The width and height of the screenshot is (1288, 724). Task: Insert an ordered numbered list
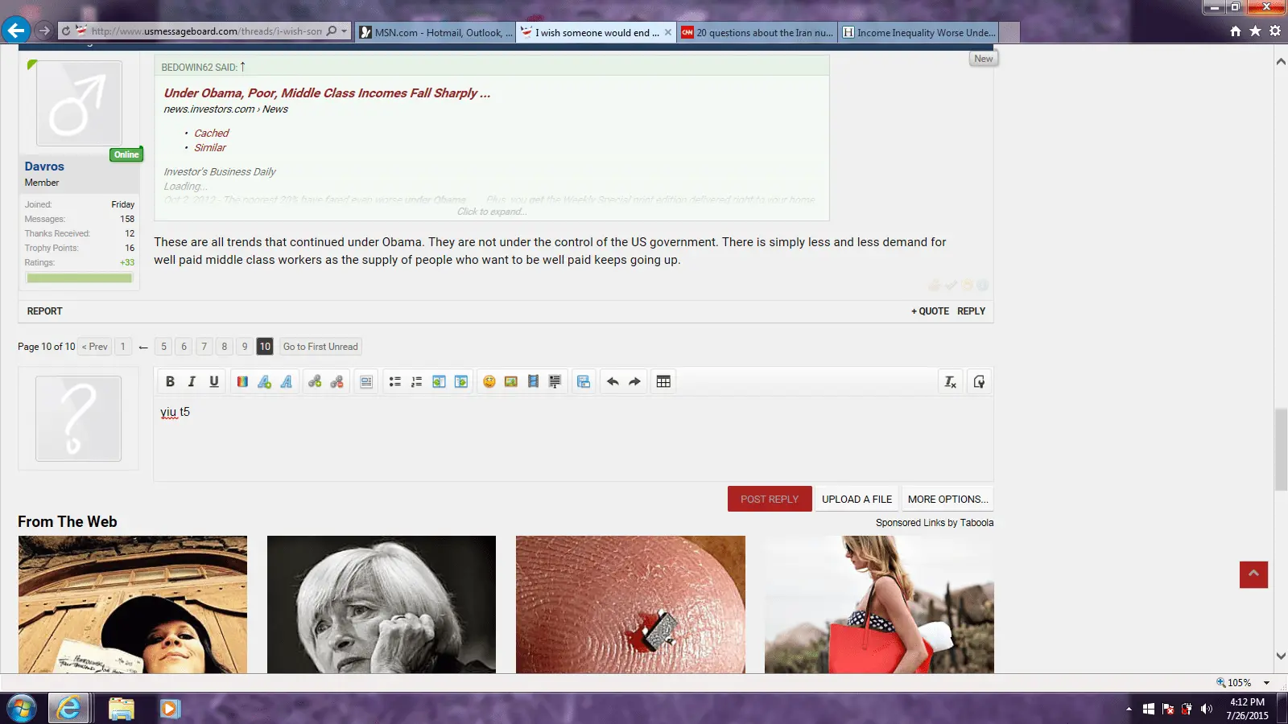click(x=416, y=381)
